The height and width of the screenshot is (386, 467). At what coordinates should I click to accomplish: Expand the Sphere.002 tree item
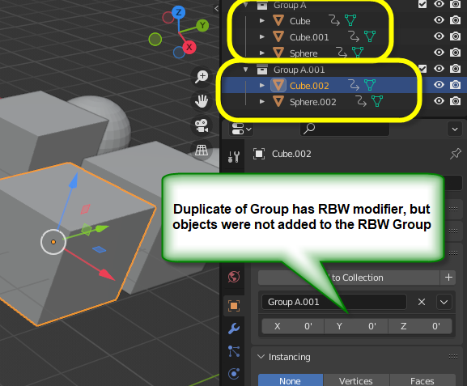click(261, 102)
